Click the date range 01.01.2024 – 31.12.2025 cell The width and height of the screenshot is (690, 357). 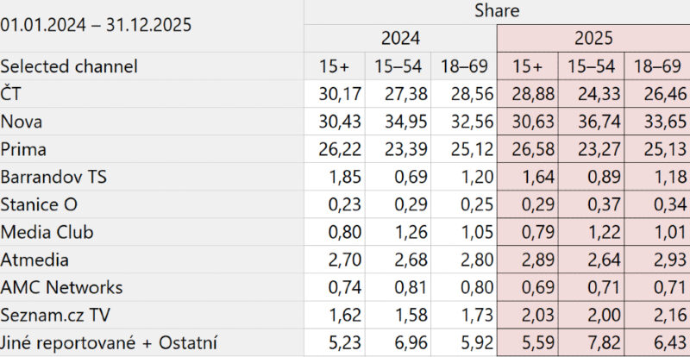(x=96, y=24)
